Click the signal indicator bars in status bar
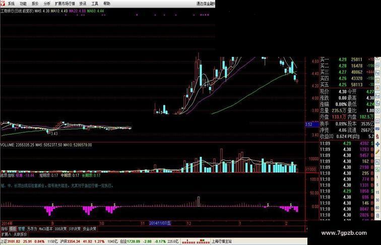This screenshot has height=245, width=381. pyautogui.click(x=196, y=241)
